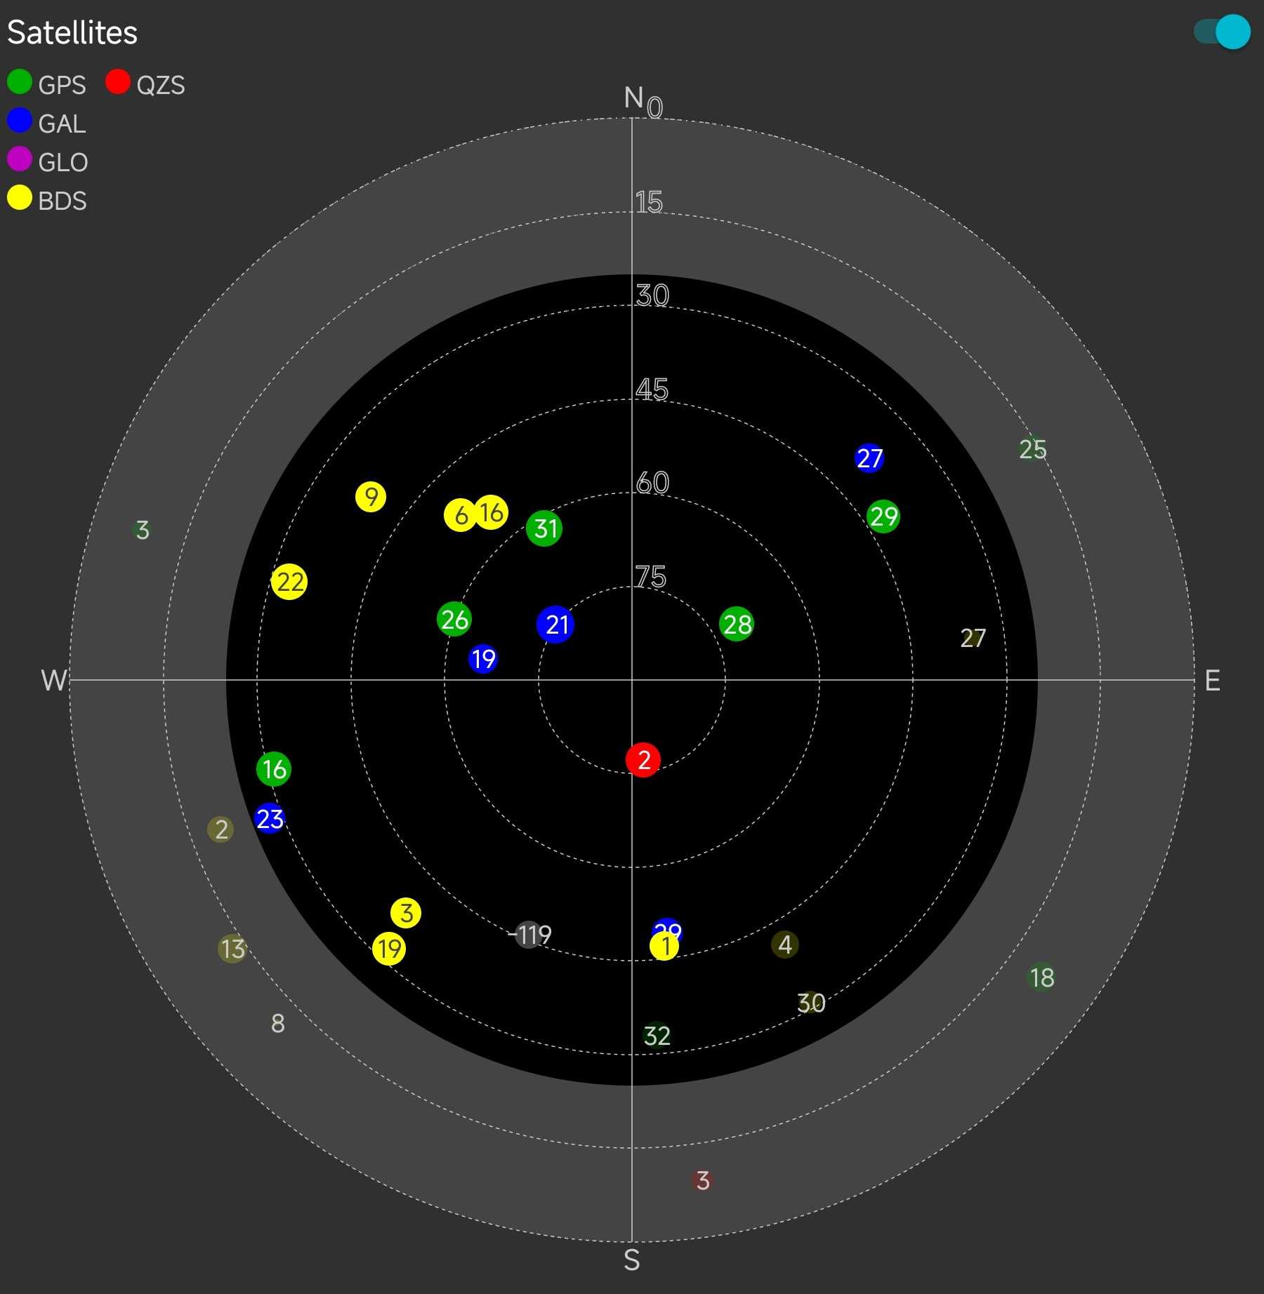Click the BDS legend label
1264x1294 pixels.
pyautogui.click(x=62, y=201)
